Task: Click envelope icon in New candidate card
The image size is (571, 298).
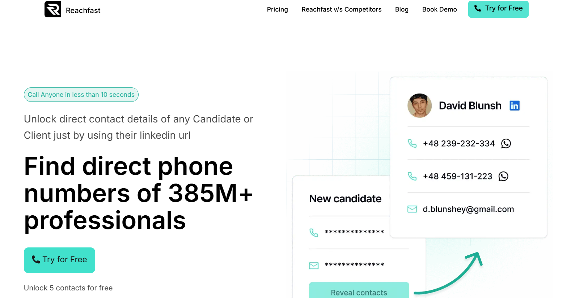Action: [314, 265]
